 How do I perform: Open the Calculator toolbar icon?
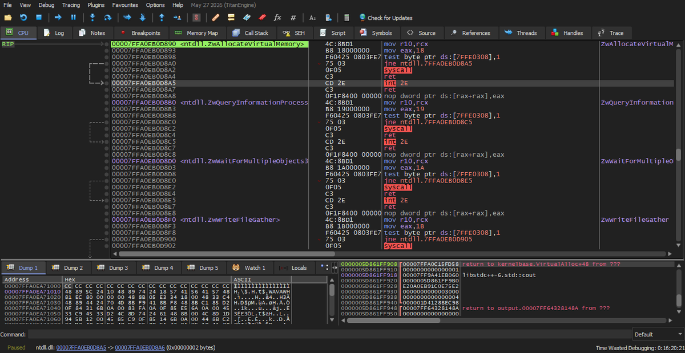coord(346,18)
